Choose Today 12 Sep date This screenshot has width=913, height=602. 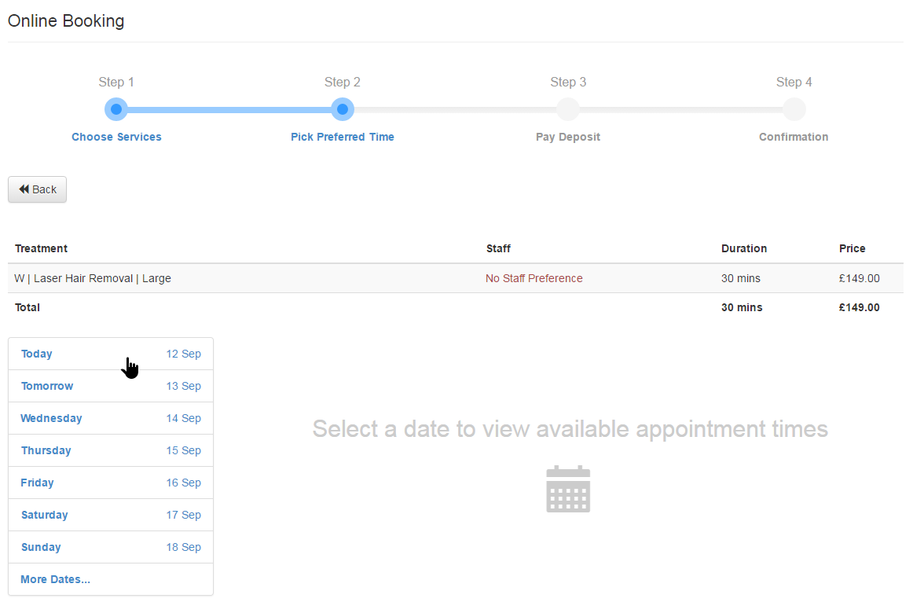pyautogui.click(x=111, y=354)
